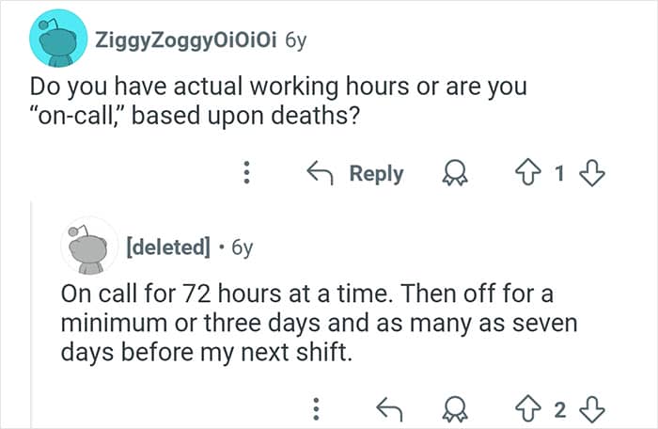The width and height of the screenshot is (658, 429).
Task: Collapse thread using the vertical thread line
Action: pos(30,310)
